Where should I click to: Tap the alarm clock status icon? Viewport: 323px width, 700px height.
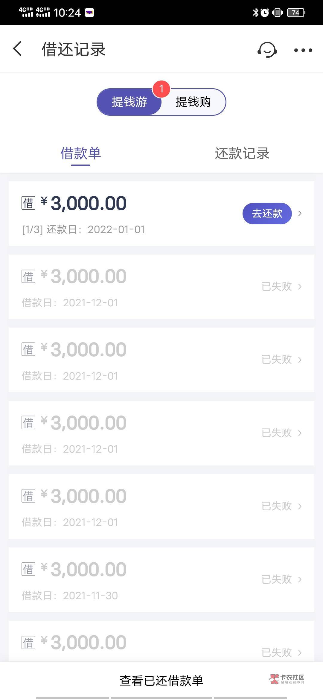click(265, 13)
